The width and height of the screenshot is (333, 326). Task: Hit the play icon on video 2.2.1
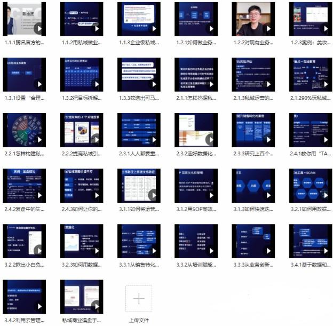[38, 139]
